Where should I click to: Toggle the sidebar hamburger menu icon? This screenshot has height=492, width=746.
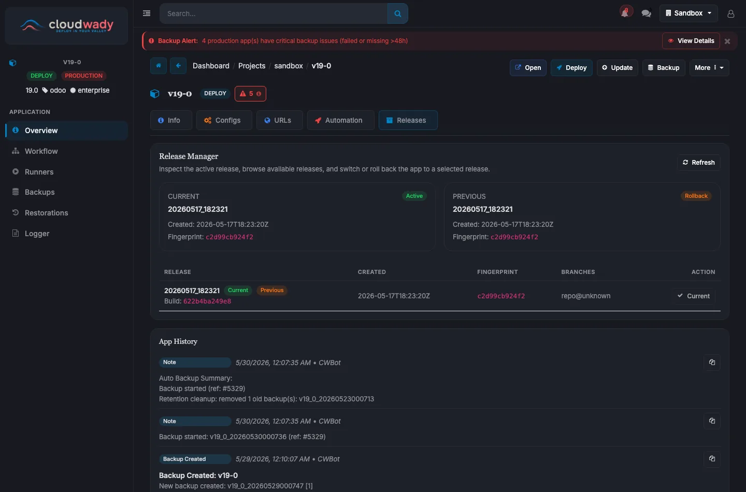[x=147, y=13]
